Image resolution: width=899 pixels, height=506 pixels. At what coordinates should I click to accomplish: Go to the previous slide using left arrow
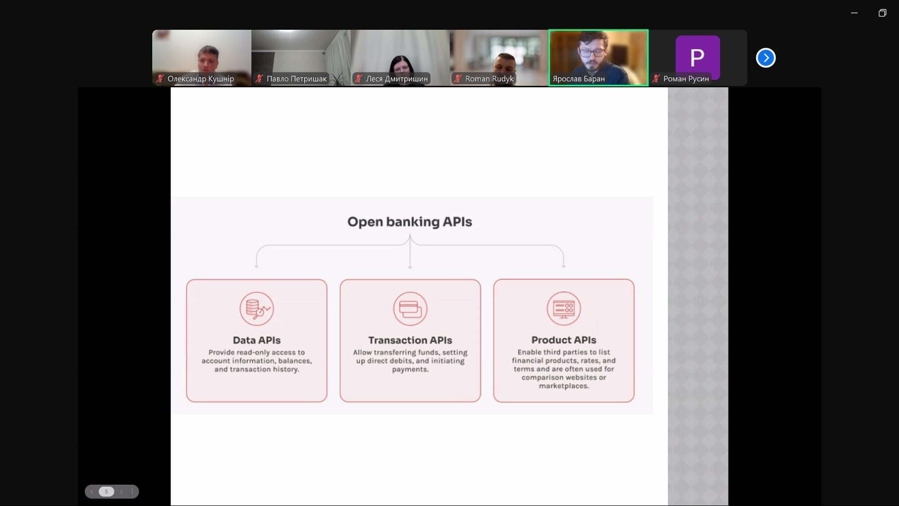[x=92, y=492]
